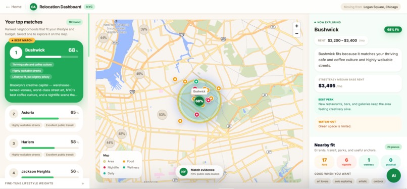Click the green CA logo icon
Viewport: 407px width, 189px height.
pyautogui.click(x=33, y=7)
